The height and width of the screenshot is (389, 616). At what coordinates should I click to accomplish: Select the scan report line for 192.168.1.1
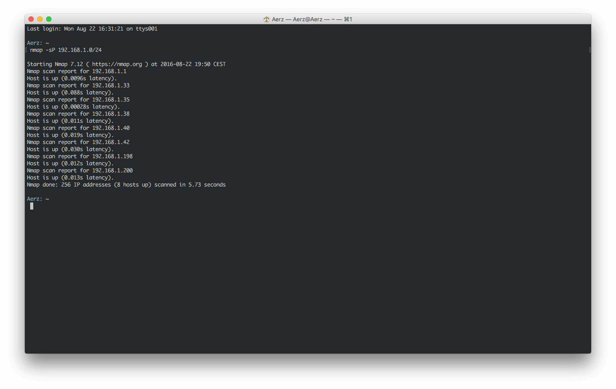point(76,71)
